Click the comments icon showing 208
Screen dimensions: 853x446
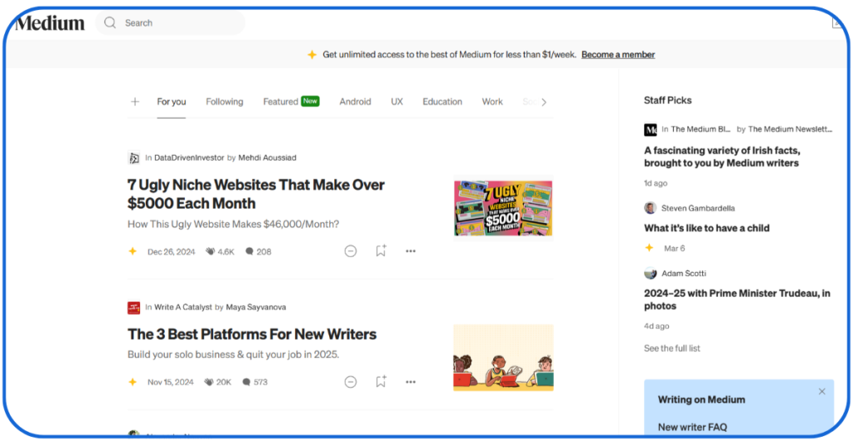(249, 251)
